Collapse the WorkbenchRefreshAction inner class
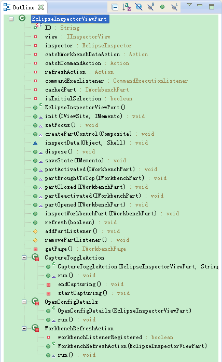Screen dimensions: 222x362 (24, 329)
